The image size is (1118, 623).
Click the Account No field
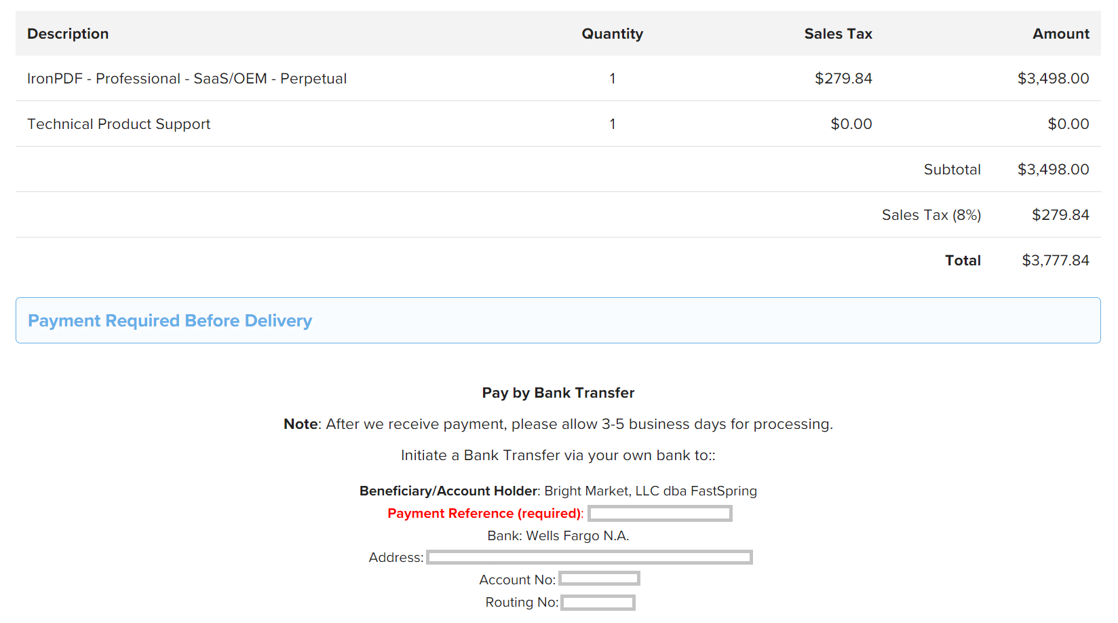pyautogui.click(x=599, y=579)
